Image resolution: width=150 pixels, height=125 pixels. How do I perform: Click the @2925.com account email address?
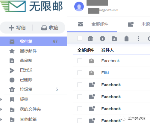pos(109,10)
